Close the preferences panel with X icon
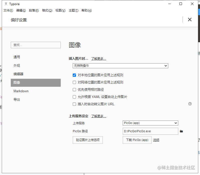200x175 pixels. (x=190, y=19)
